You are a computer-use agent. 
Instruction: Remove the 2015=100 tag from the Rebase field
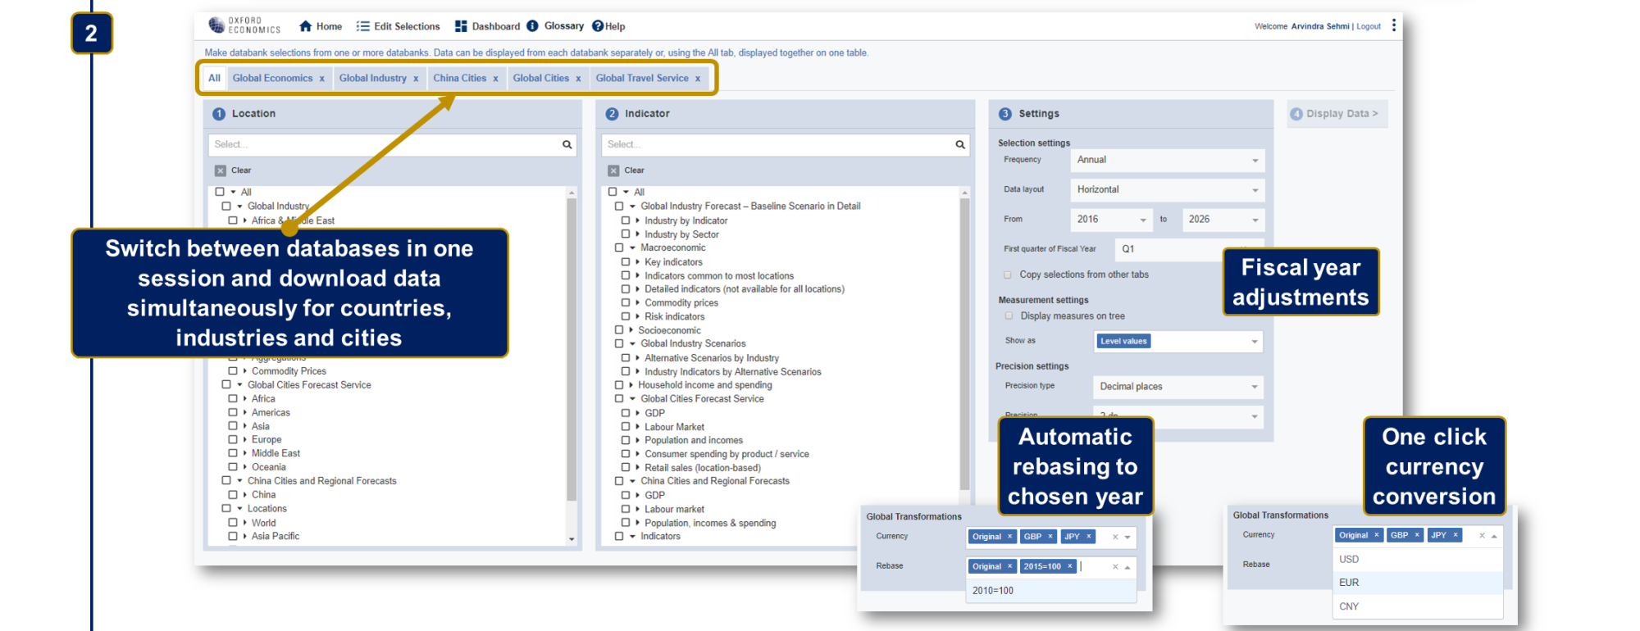click(1069, 566)
